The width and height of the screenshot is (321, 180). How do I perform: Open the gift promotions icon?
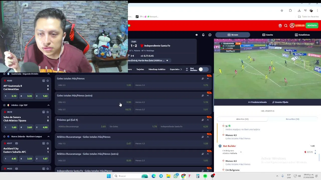point(280,25)
